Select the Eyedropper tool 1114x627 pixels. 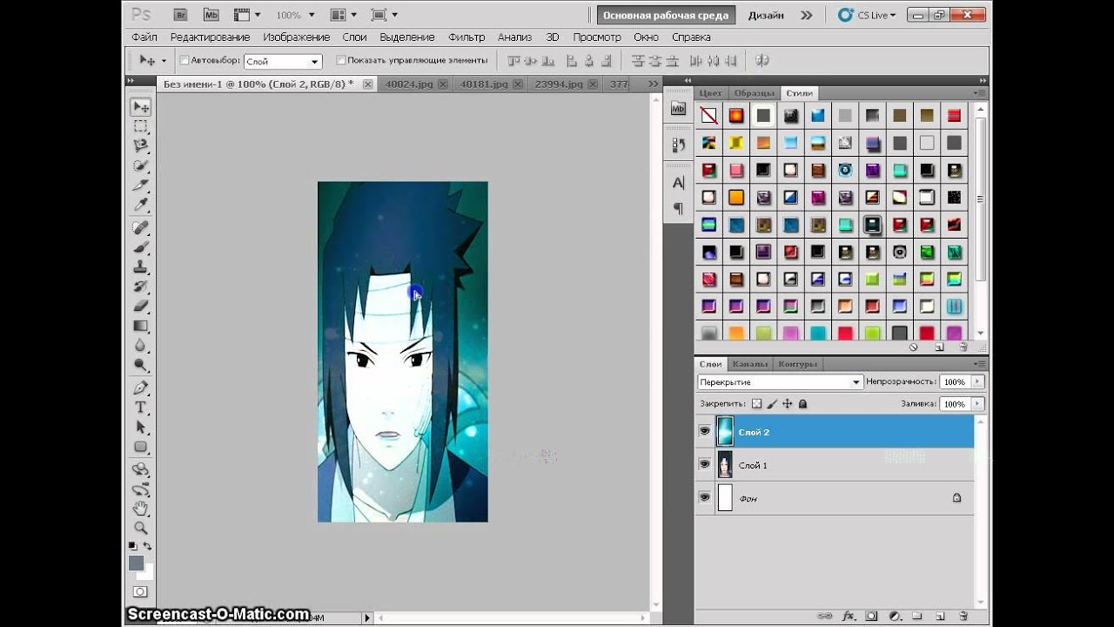[140, 206]
